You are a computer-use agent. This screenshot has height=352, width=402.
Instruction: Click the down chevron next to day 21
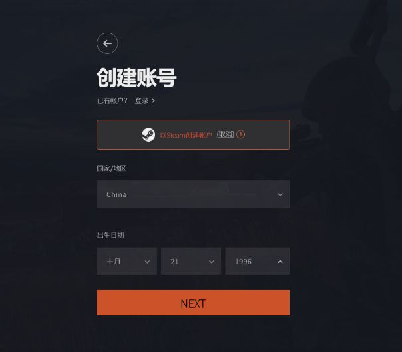[x=212, y=262]
